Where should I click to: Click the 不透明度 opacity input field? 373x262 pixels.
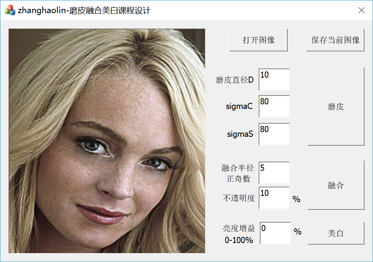(x=274, y=198)
